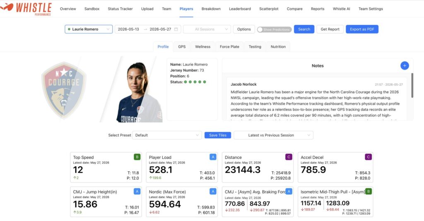
Task: Click the end date 2026-05-27 field
Action: pos(160,29)
